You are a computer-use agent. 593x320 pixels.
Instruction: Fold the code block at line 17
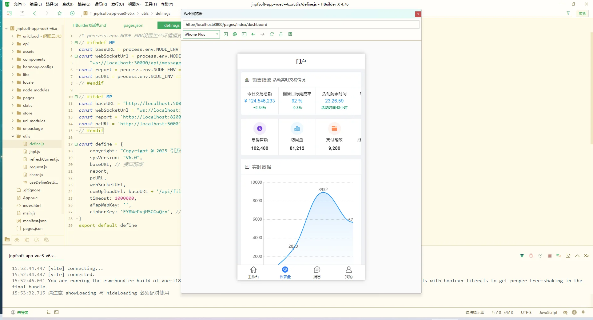point(76,144)
